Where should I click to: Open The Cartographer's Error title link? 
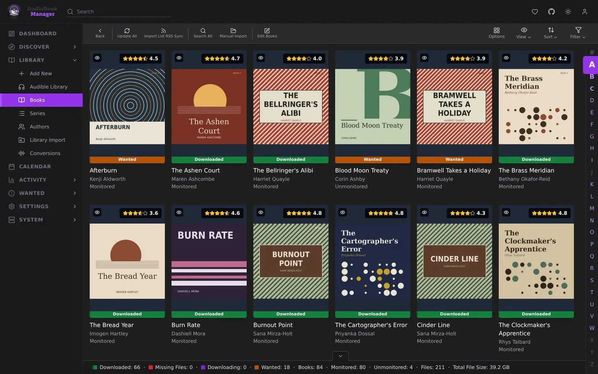tap(371, 325)
